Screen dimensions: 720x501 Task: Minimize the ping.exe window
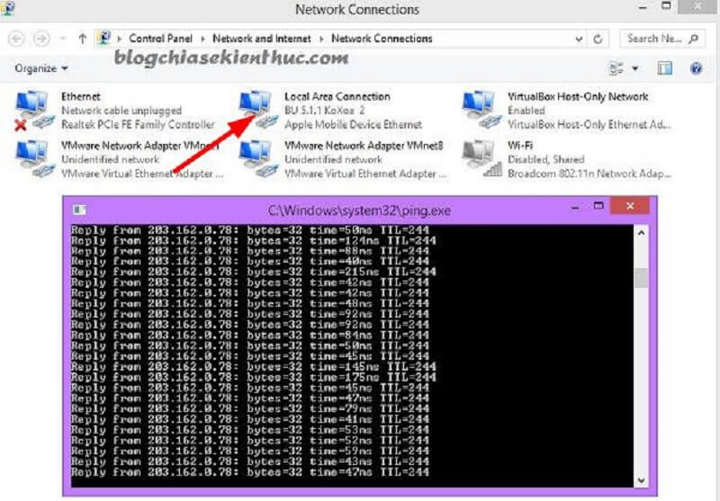tap(574, 207)
